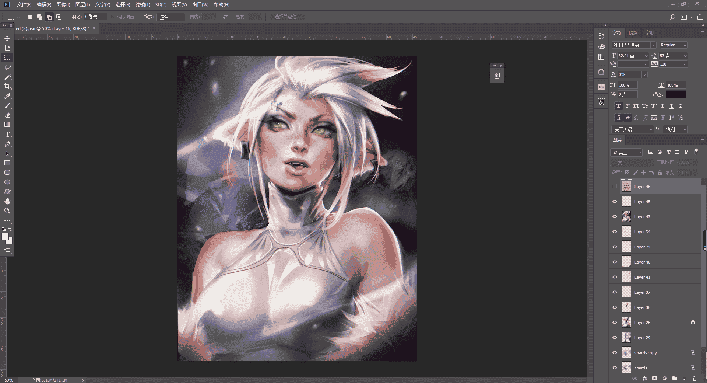The width and height of the screenshot is (707, 383).
Task: Click the 选择并遮住 button
Action: point(287,17)
